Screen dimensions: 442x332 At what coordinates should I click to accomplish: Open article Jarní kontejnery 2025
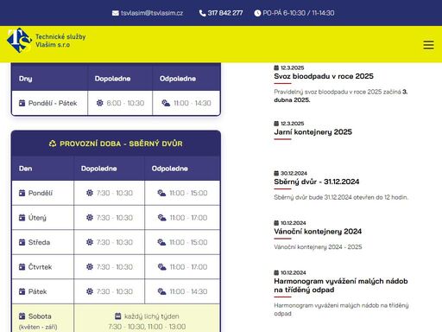click(x=313, y=132)
